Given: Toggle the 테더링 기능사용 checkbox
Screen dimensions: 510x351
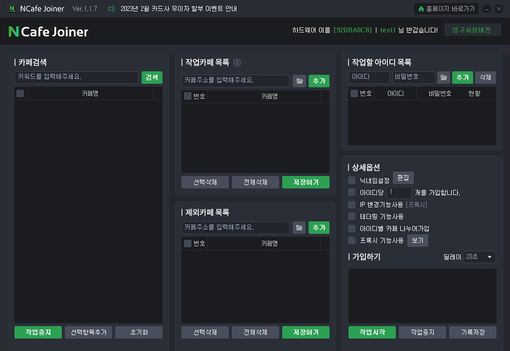Looking at the screenshot, I should click(x=352, y=217).
